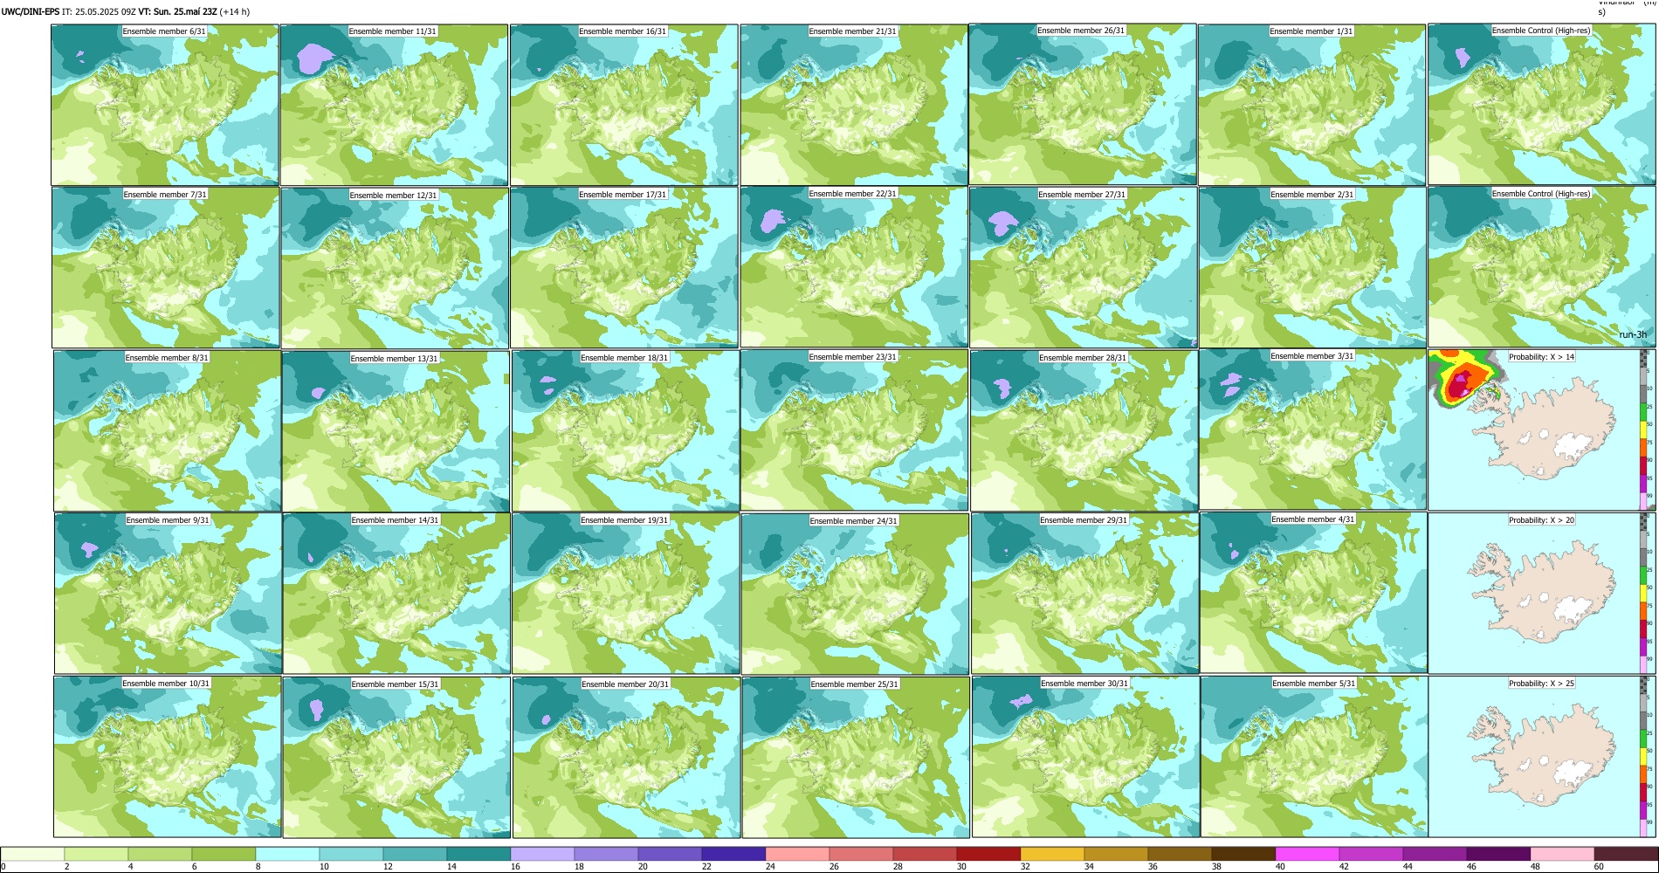Select the dark teal 14–16 legend swatch
1659x873 pixels.
click(478, 854)
